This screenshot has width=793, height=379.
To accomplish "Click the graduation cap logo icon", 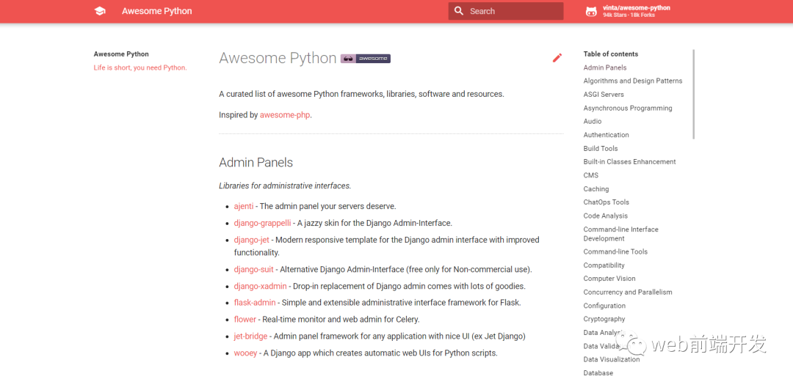I will (100, 11).
